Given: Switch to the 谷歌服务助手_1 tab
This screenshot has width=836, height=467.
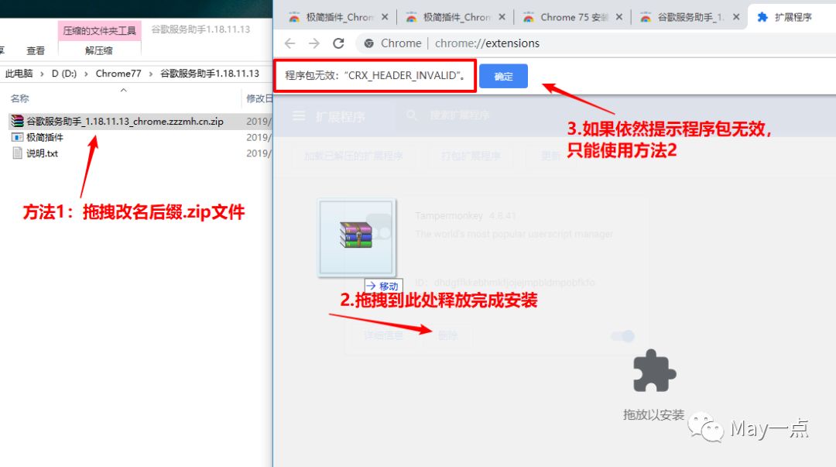Looking at the screenshot, I should [x=691, y=18].
